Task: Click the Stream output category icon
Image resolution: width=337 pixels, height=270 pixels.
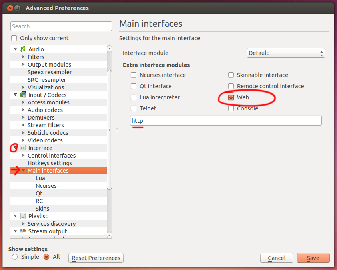Action: tap(23, 231)
